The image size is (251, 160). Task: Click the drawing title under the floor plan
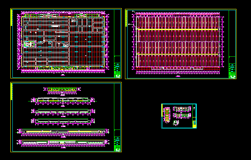pyautogui.click(x=63, y=75)
